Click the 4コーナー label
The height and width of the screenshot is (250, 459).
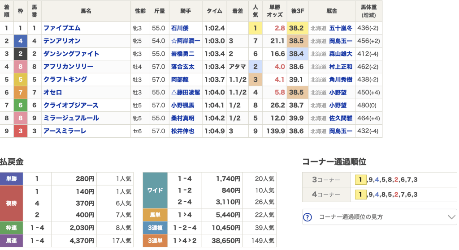326,195
